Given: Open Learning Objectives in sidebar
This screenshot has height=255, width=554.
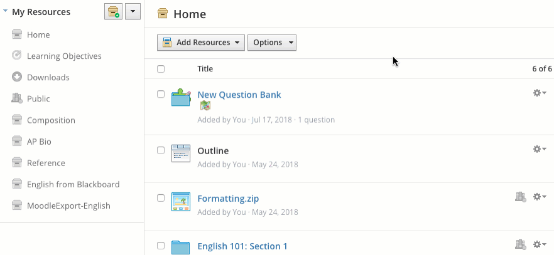Looking at the screenshot, I should coord(63,56).
